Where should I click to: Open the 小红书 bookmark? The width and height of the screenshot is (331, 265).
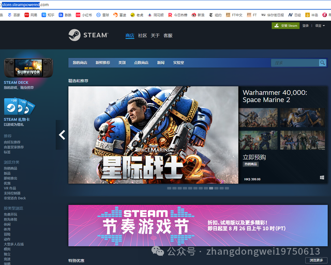click(x=84, y=15)
